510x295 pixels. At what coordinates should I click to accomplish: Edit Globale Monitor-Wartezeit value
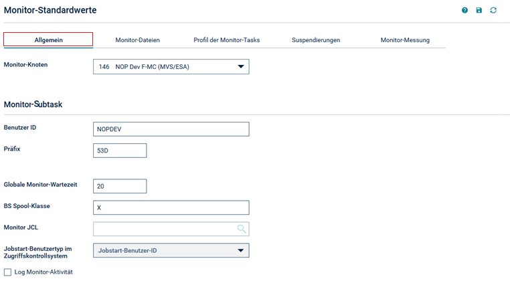click(x=120, y=186)
